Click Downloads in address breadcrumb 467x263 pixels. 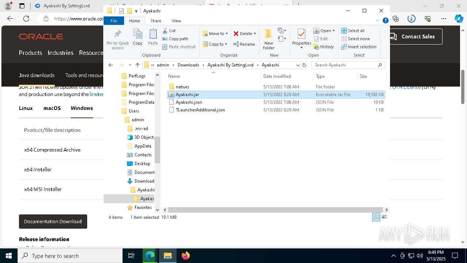[188, 65]
